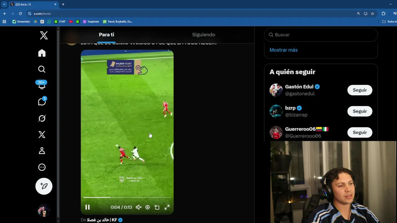Open Grok from the sidebar
This screenshot has width=397, height=223.
[x=42, y=118]
